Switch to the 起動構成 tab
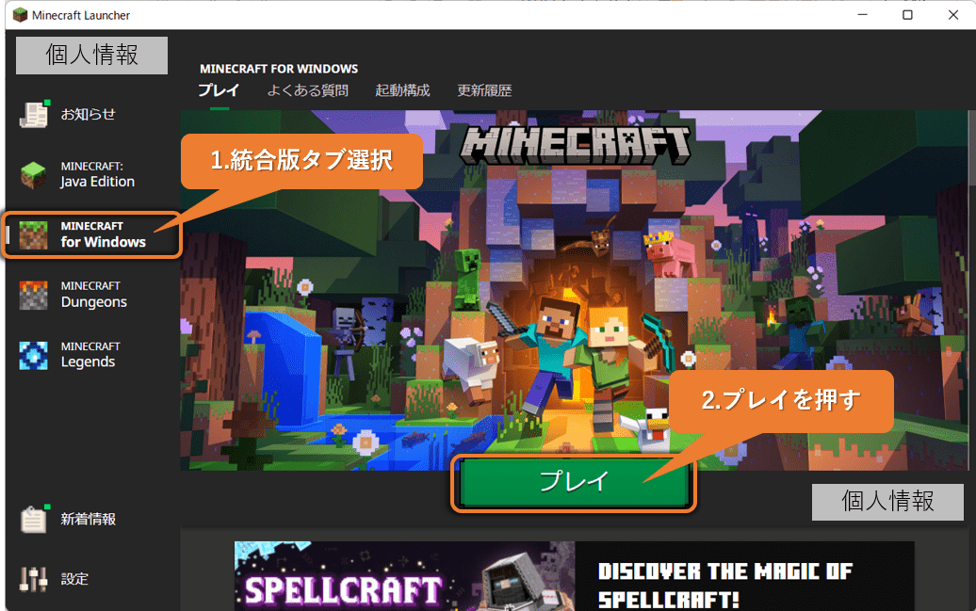The height and width of the screenshot is (611, 976). pos(402,90)
